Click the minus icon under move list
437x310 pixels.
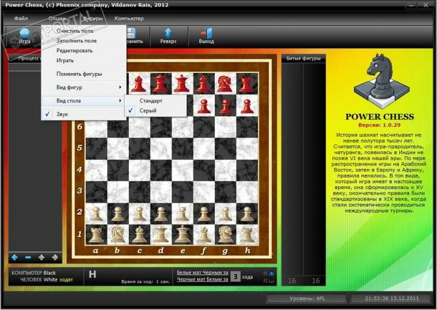tap(28, 258)
